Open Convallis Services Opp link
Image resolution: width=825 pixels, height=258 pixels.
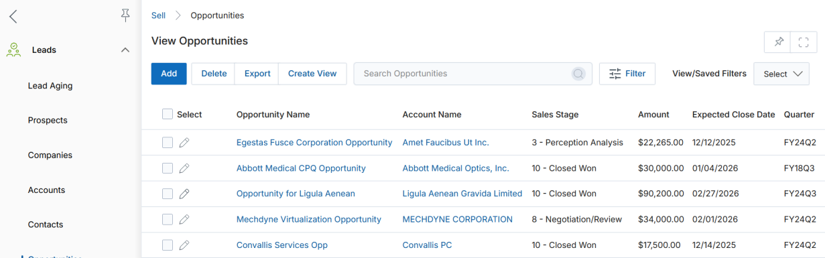coord(282,245)
